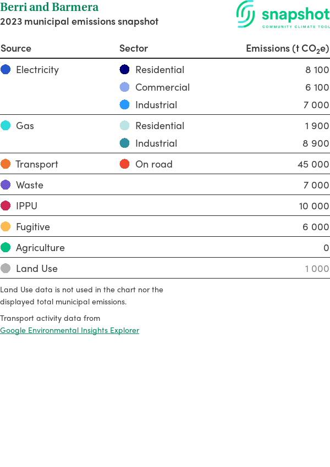Click the pale Residential gas dot
330x467 pixels.
pos(125,126)
